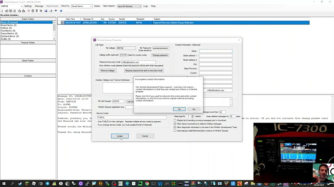This screenshot has width=334, height=187.
Task: Click the Contacts header
Action: coord(28,75)
